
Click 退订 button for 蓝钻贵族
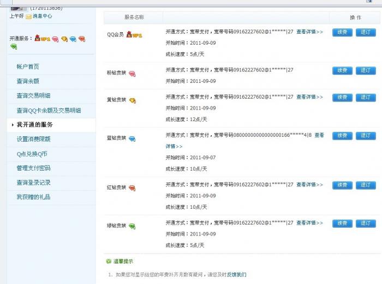click(366, 136)
